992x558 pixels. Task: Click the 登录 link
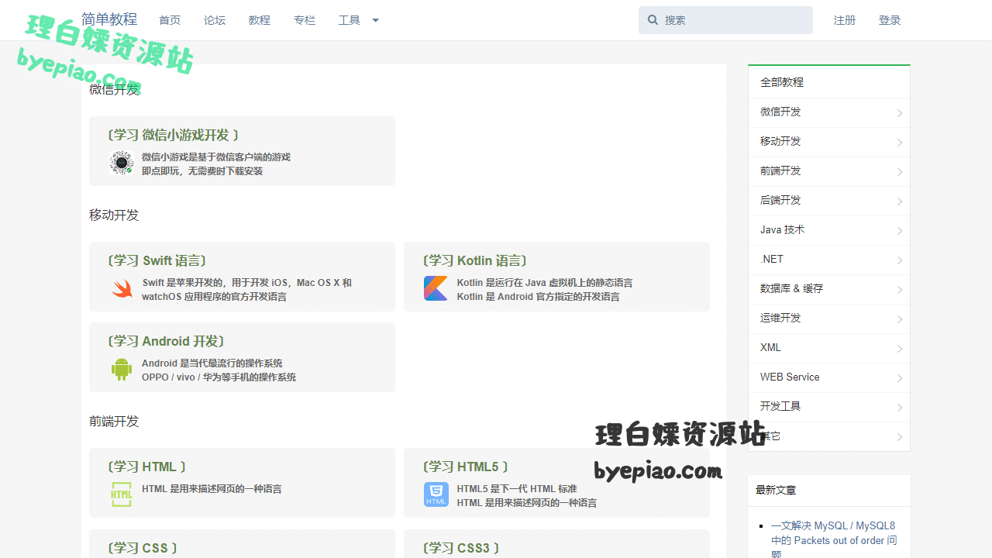(x=890, y=20)
